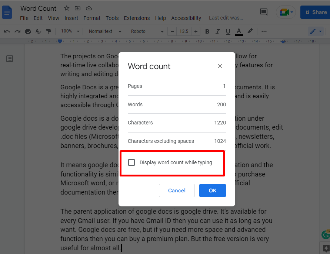
Task: Open the Last edit was link
Action: (x=226, y=18)
